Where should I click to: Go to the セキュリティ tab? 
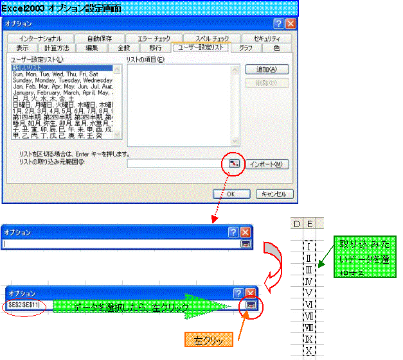pos(267,39)
